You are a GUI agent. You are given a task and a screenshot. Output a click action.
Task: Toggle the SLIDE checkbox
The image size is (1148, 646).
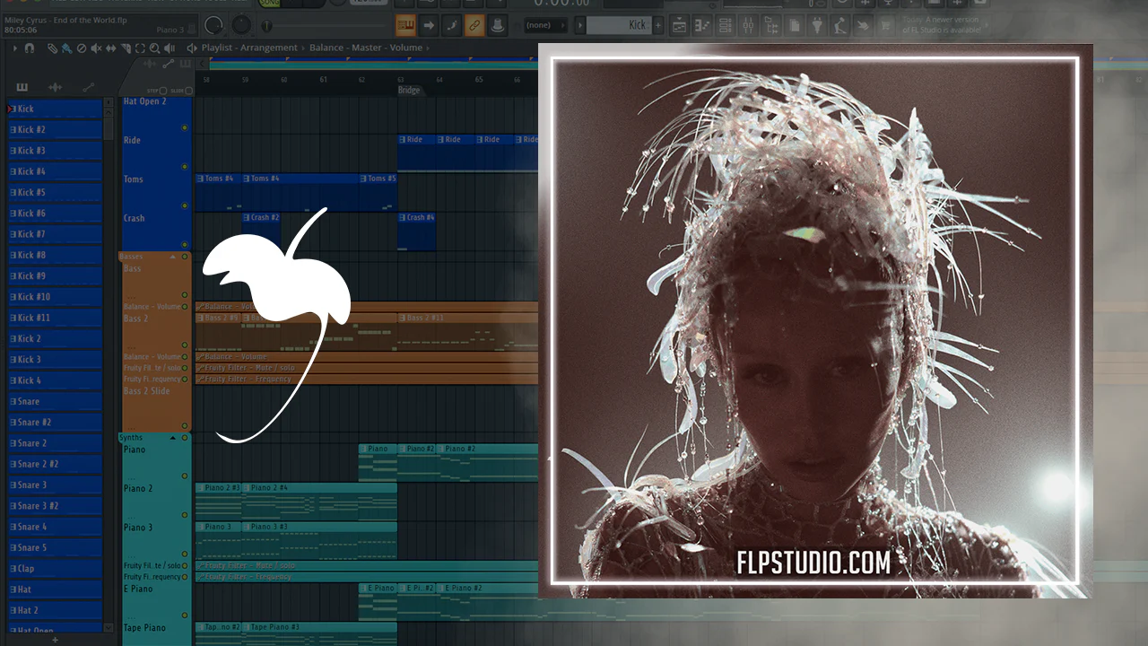188,91
